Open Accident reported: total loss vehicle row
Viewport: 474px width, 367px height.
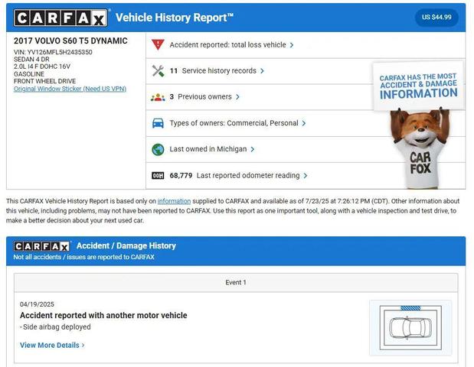[x=306, y=45]
